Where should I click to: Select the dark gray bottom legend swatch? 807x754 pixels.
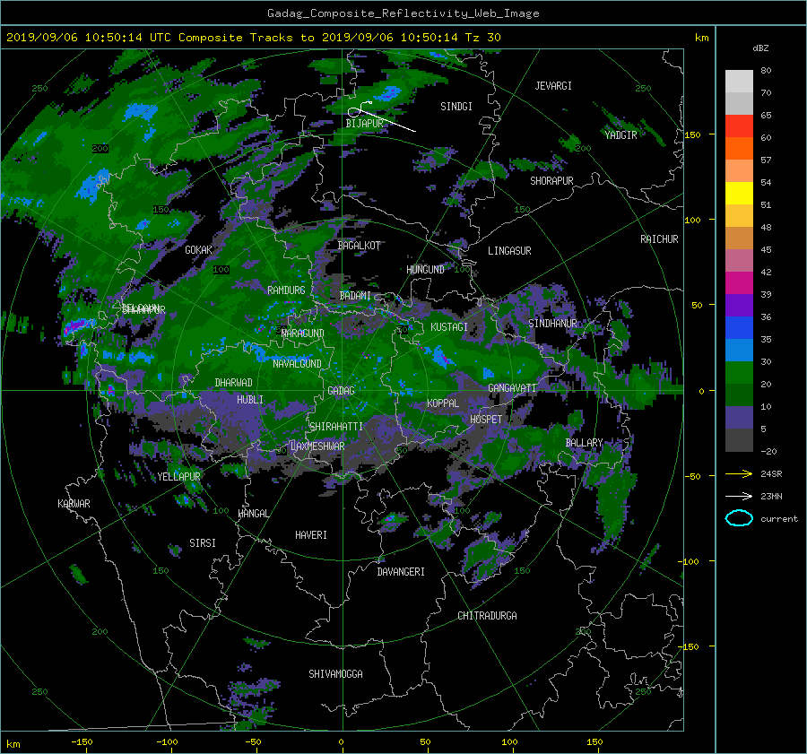point(739,439)
